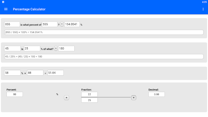Image resolution: width=208 pixels, height=117 pixels.
Task: Click the 'Fraction:' label
Action: (87, 90)
